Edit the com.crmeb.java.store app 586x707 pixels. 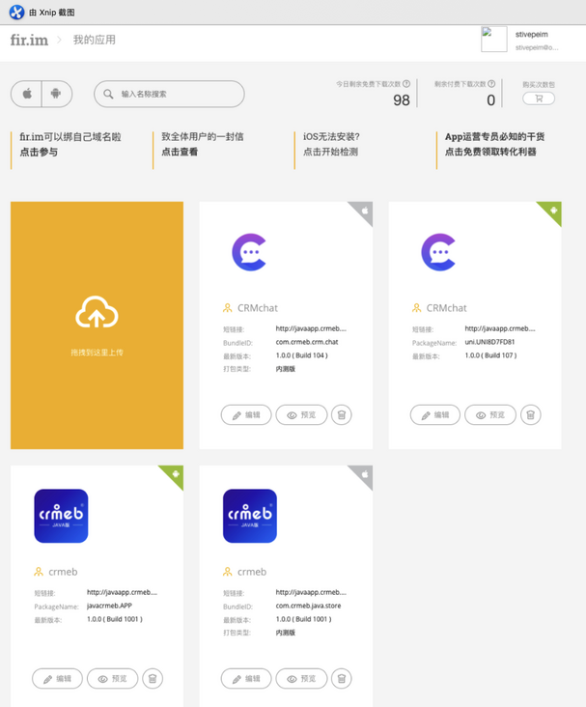(x=246, y=679)
